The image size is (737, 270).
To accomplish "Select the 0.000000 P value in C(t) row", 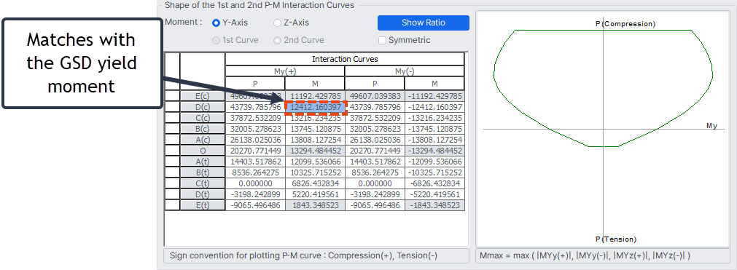I will pyautogui.click(x=255, y=183).
